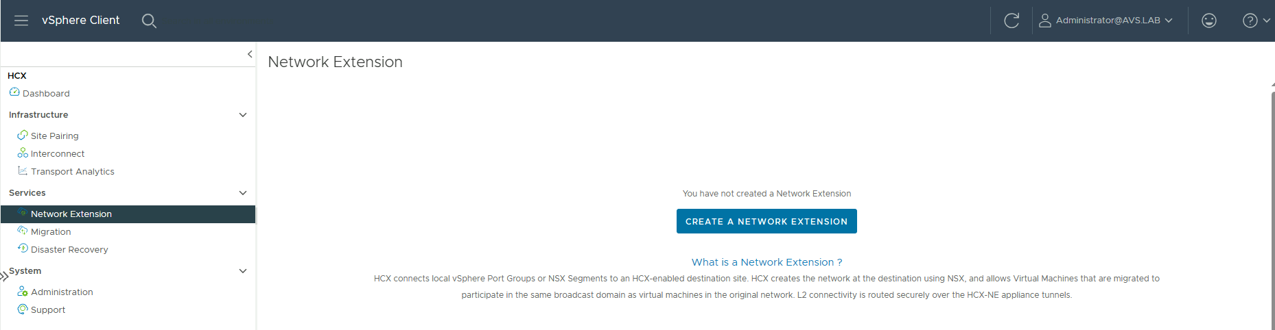Click 'You have not created a Network Extension' text
Viewport: 1275px width, 330px height.
pyautogui.click(x=767, y=194)
